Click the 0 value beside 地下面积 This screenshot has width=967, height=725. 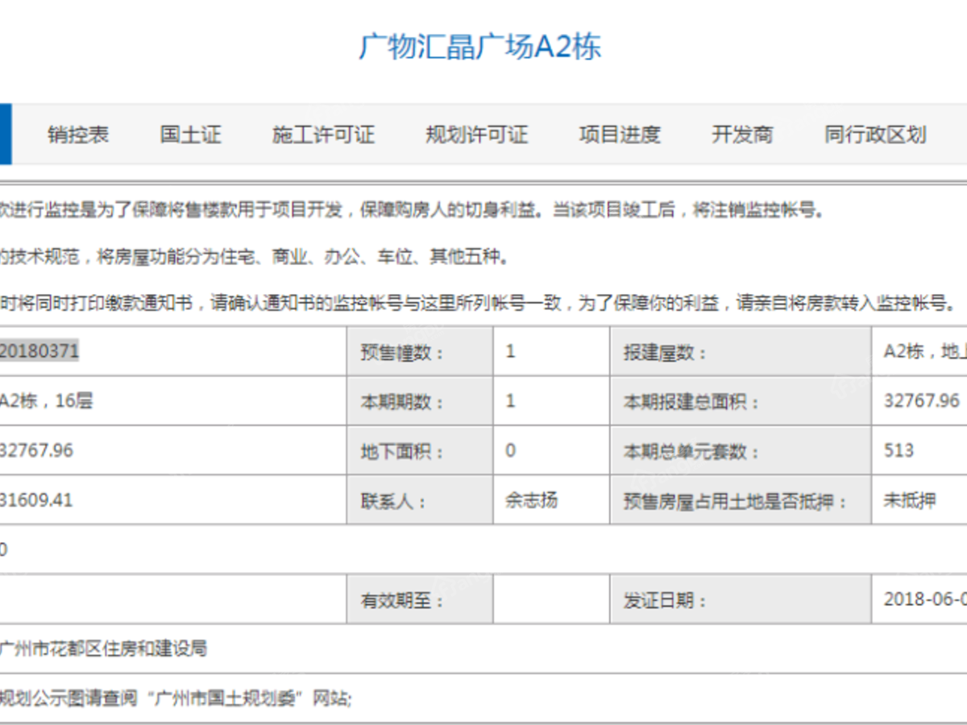[510, 450]
